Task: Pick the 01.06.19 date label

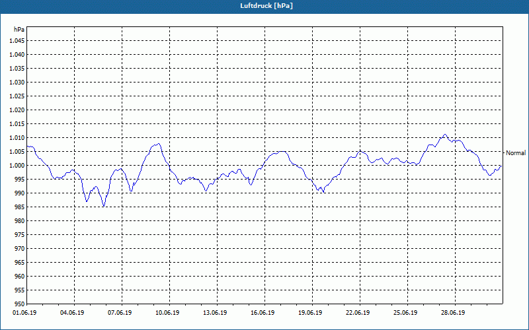Action: (24, 312)
